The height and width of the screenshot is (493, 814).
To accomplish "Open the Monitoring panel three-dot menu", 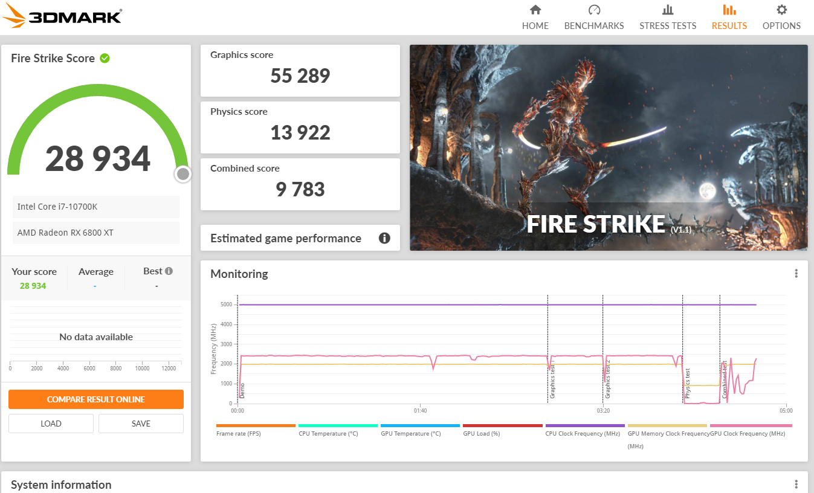I will (x=796, y=274).
